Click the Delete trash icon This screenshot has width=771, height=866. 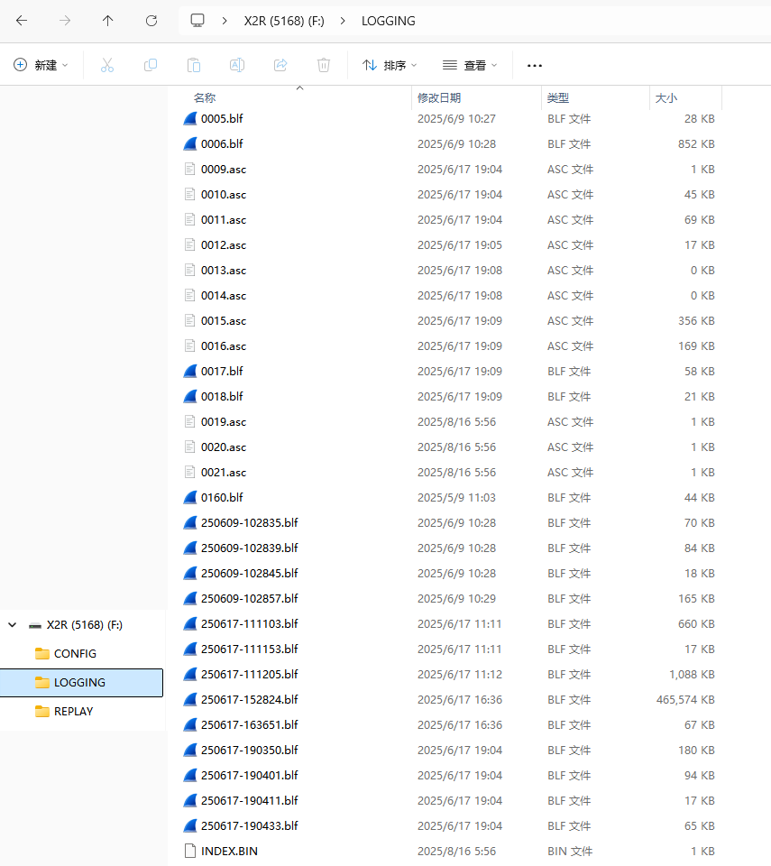coord(324,65)
